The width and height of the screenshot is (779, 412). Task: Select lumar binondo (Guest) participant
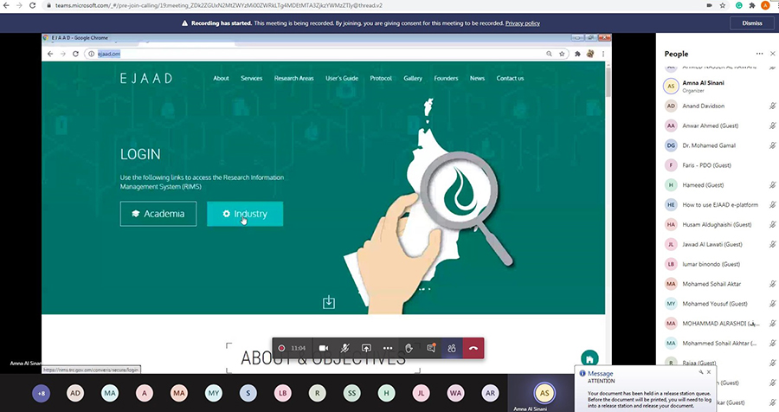719,264
